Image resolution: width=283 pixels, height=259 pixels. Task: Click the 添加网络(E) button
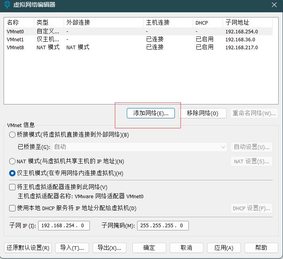coord(151,113)
